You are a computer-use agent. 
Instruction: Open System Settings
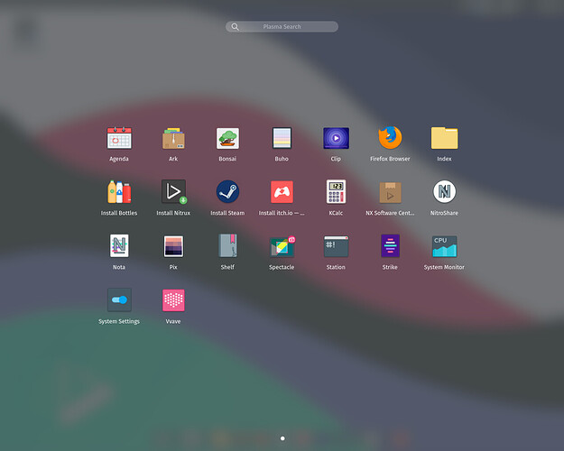[x=119, y=300]
